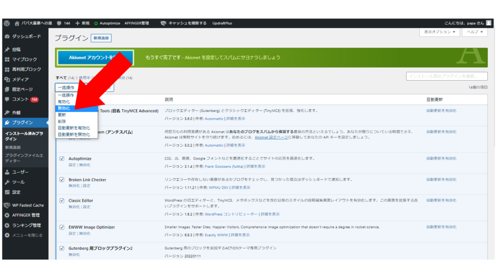The width and height of the screenshot is (498, 280).
Task: Open WPMU DEV author link
Action: [x=218, y=188]
